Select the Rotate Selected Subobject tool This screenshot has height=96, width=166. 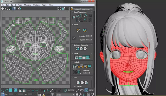7,9
